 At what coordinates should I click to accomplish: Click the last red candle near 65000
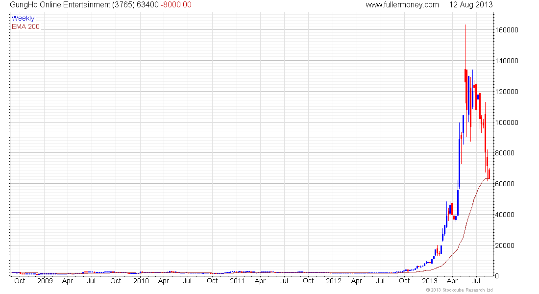point(489,173)
